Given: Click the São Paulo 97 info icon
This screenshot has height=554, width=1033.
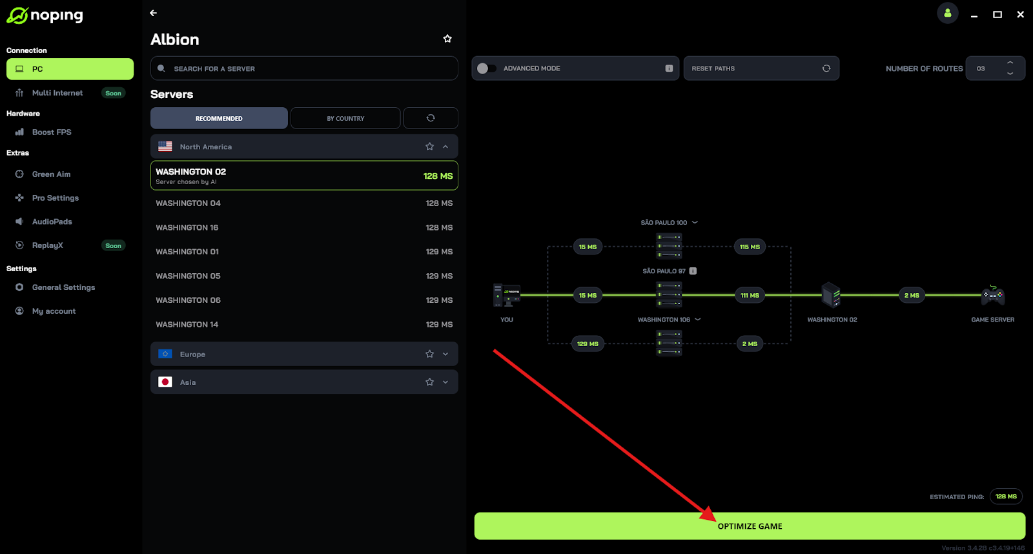Looking at the screenshot, I should [x=693, y=271].
